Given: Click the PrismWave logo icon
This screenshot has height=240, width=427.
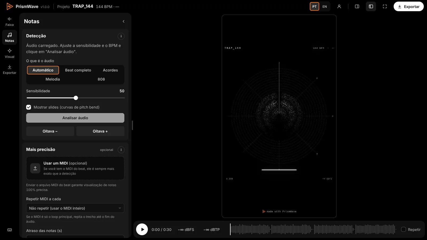Looking at the screenshot, I should coord(10,6).
